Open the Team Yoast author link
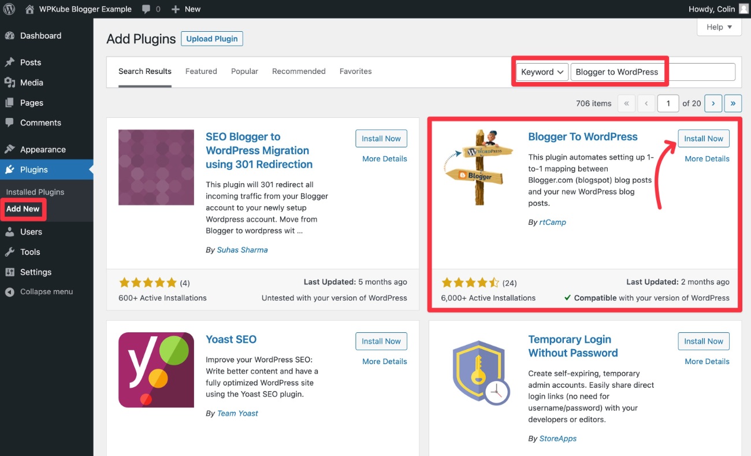Screen dimensions: 751x456 (237, 413)
